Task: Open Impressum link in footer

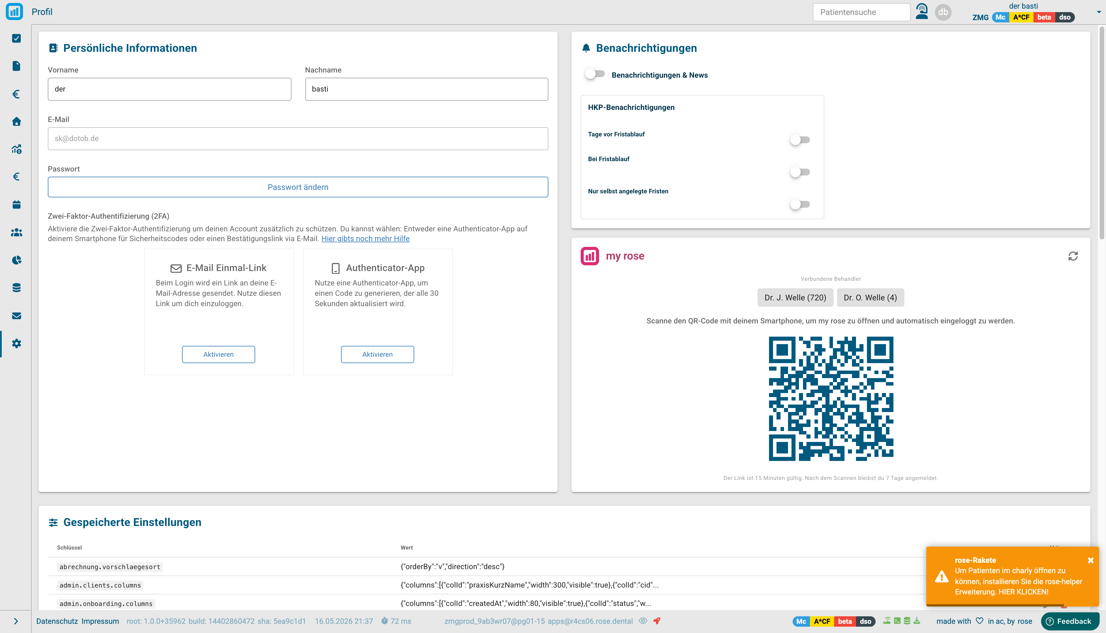Action: coord(100,621)
